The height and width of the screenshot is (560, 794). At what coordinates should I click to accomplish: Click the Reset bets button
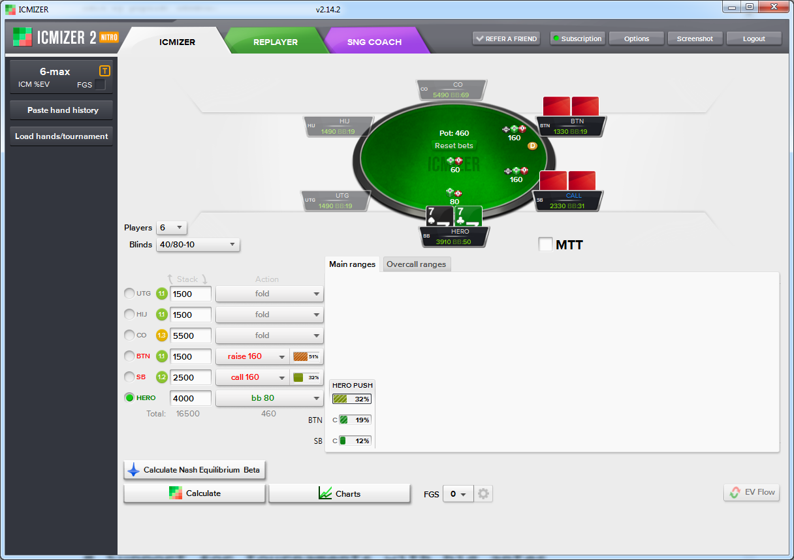click(x=454, y=146)
